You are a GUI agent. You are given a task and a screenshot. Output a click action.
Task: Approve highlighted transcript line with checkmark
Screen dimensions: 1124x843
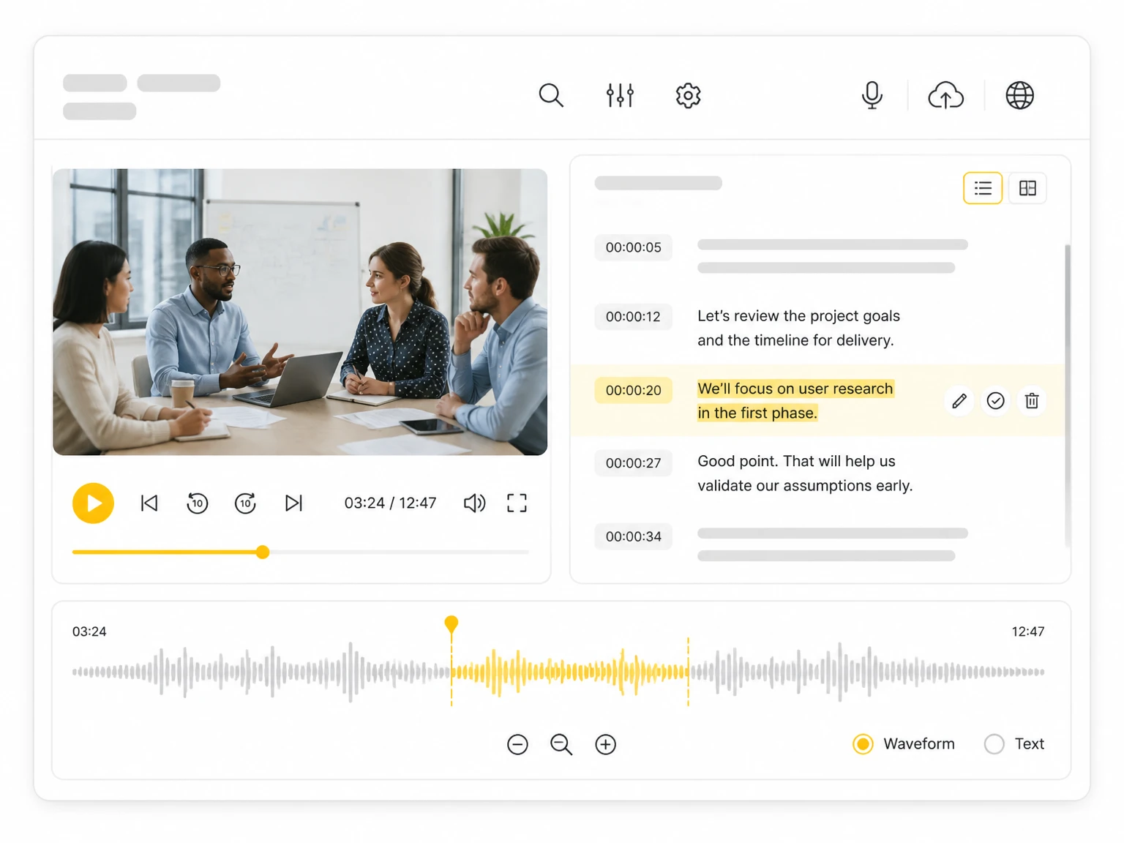[995, 401]
